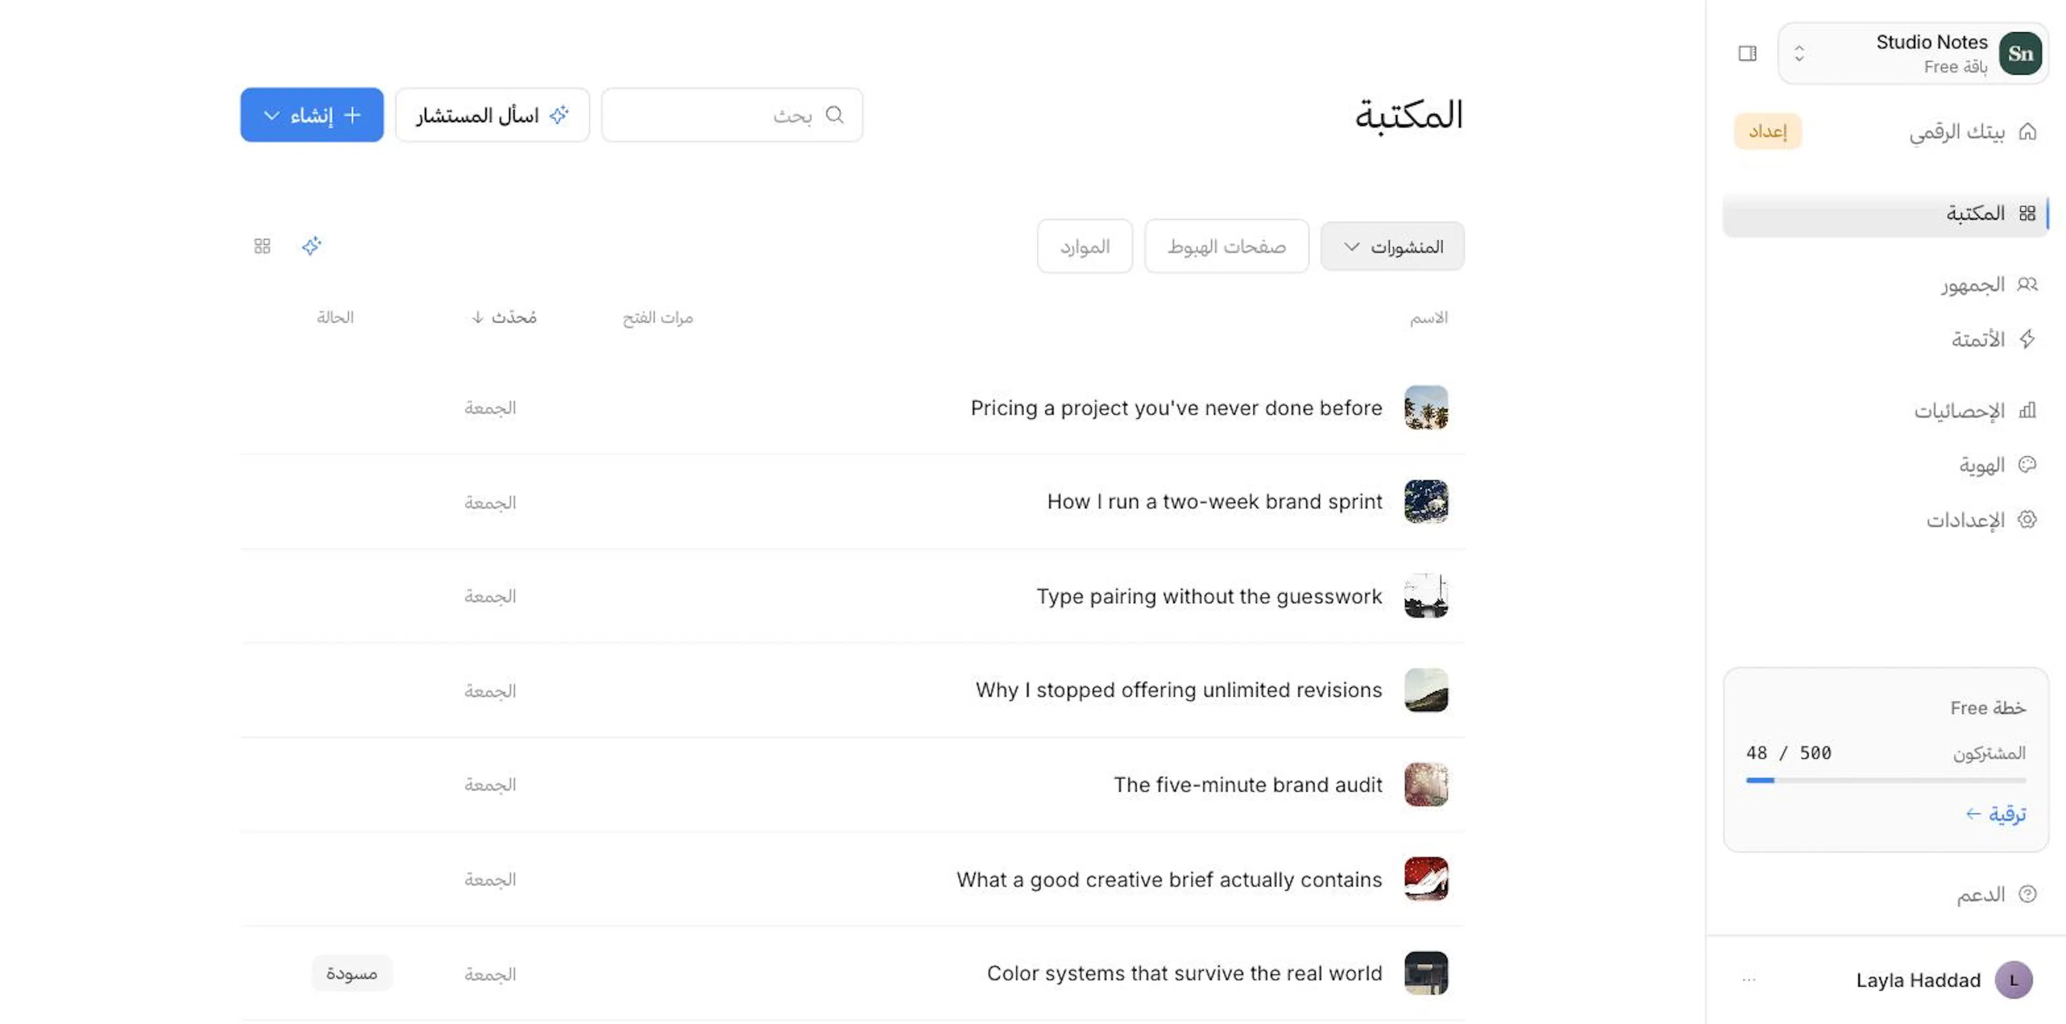
Task: Click the search field بحث
Action: 732,116
